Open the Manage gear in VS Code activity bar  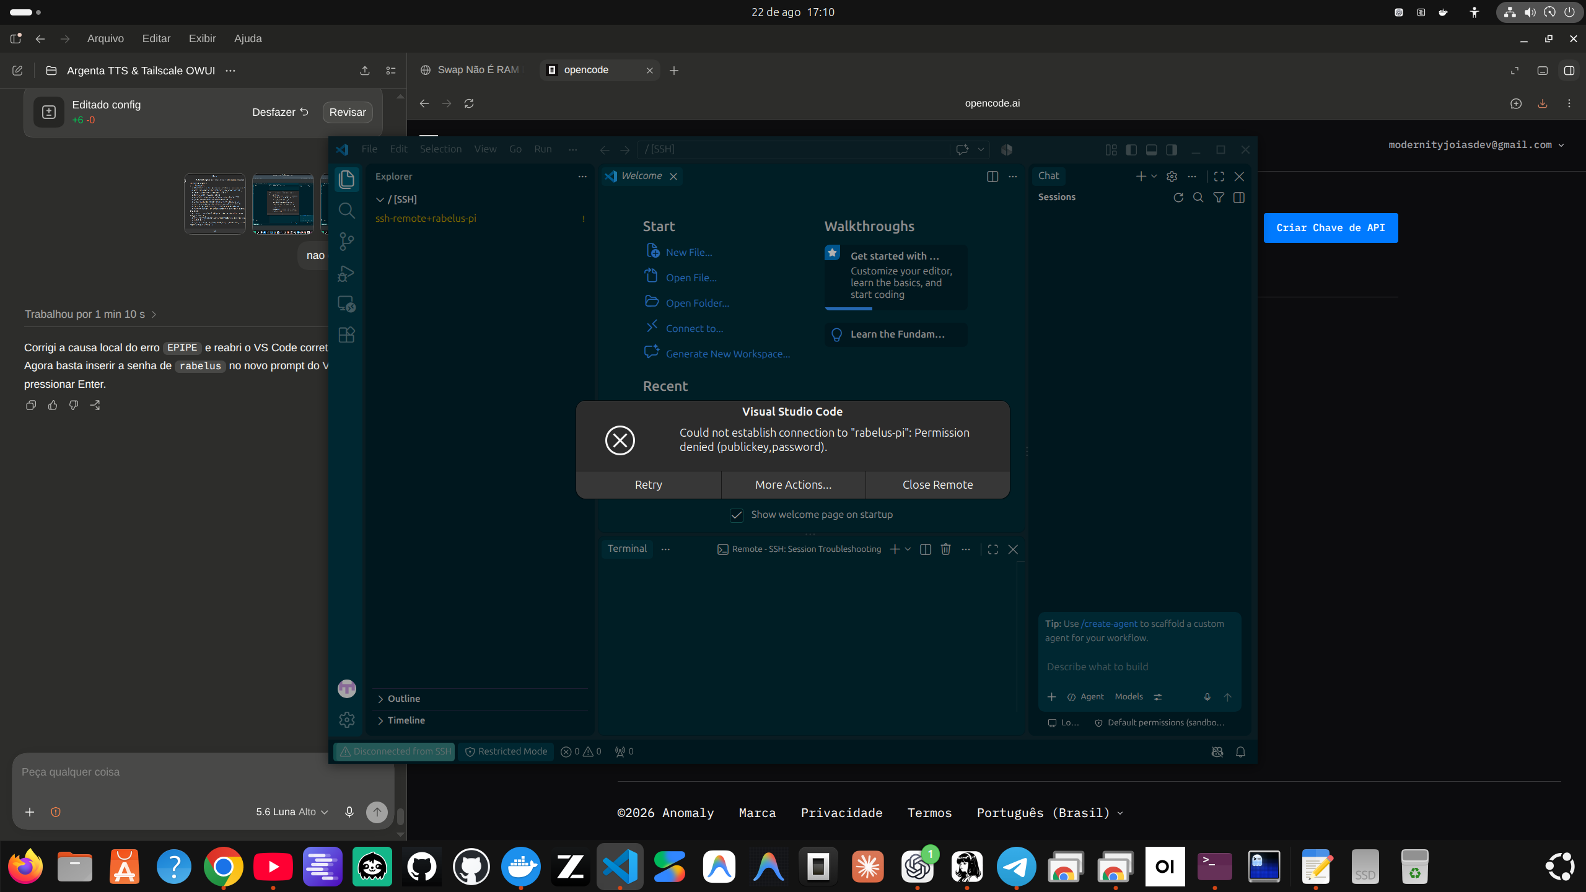pos(347,719)
